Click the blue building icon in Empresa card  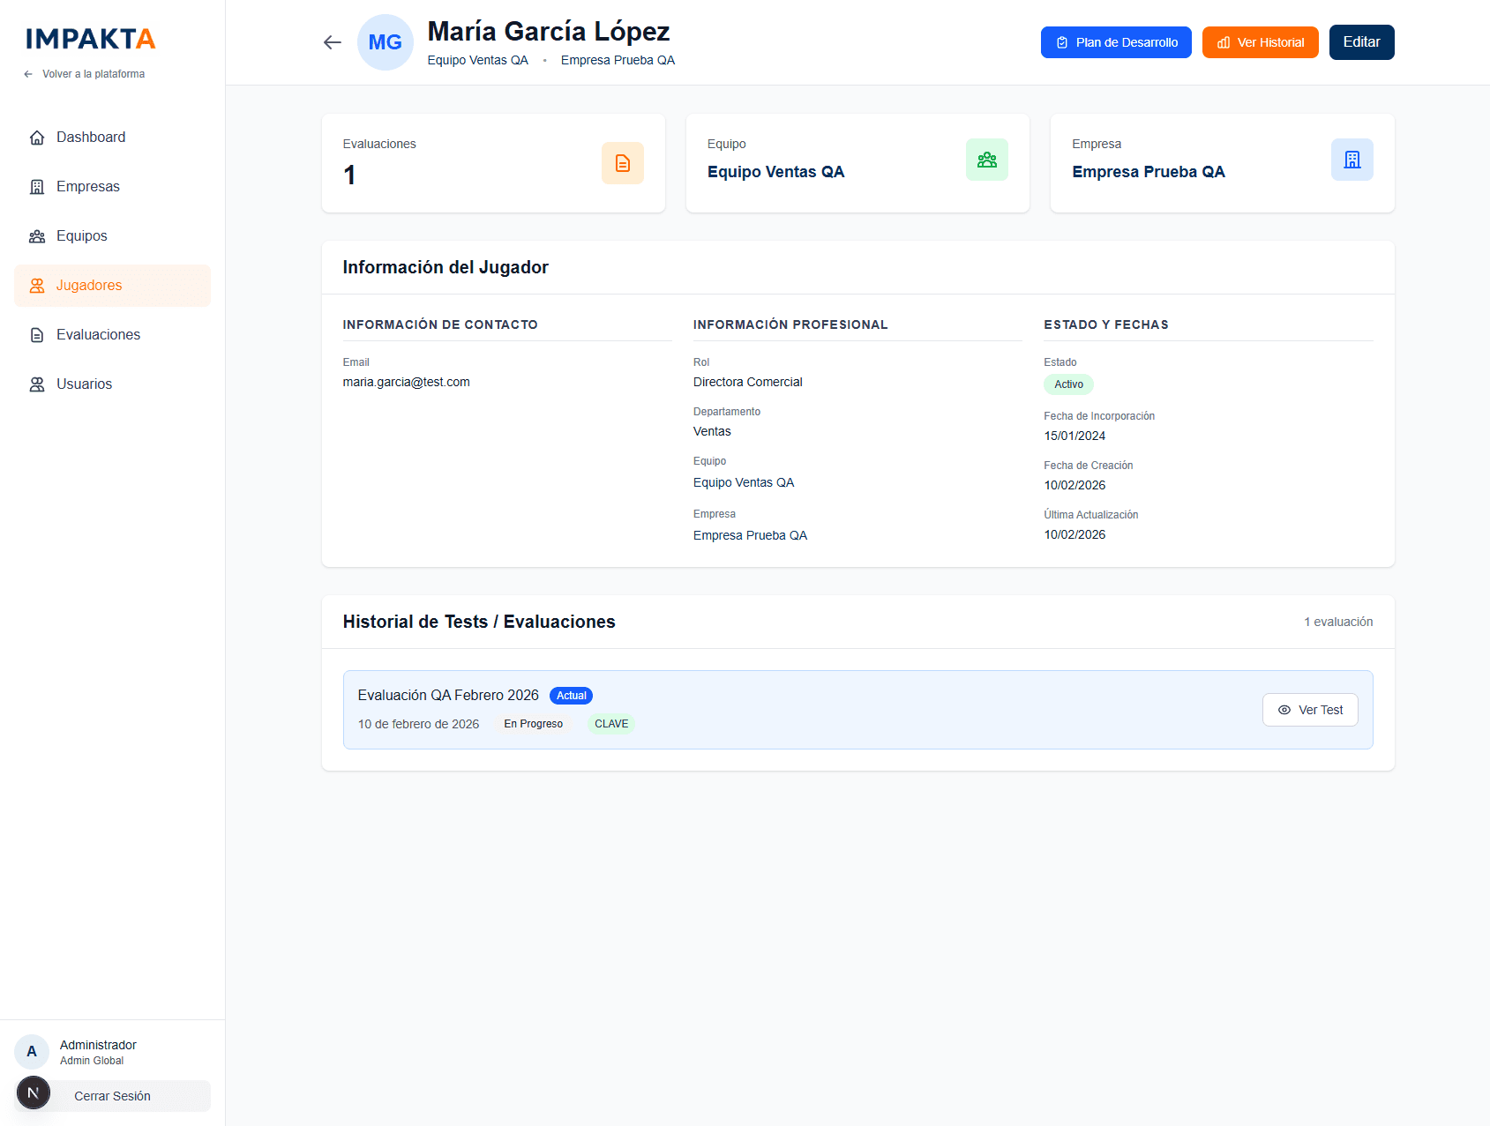1351,160
